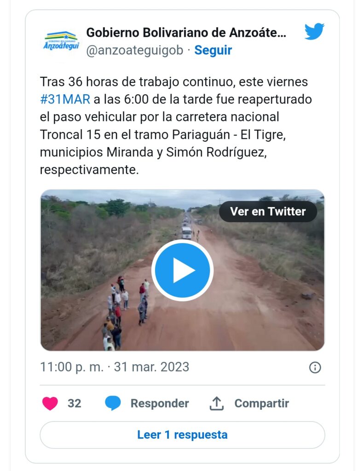Screen dimensions: 364x471
Task: Click the 31 mar. 2023 date
Action: tap(151, 367)
